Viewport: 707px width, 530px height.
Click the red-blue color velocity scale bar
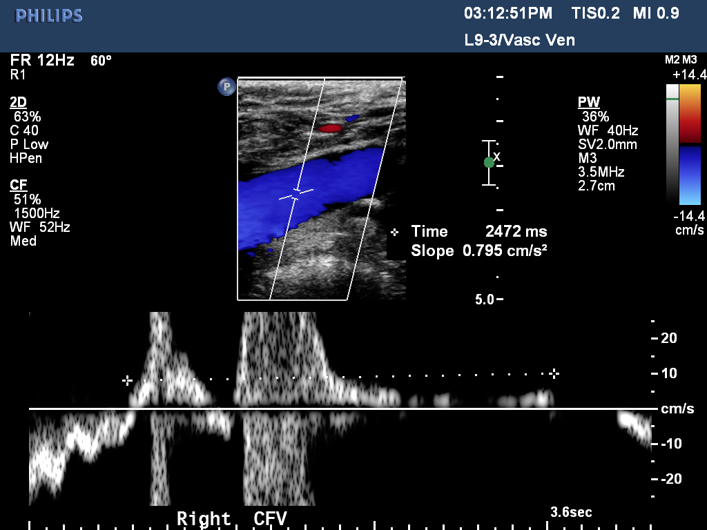(x=690, y=145)
